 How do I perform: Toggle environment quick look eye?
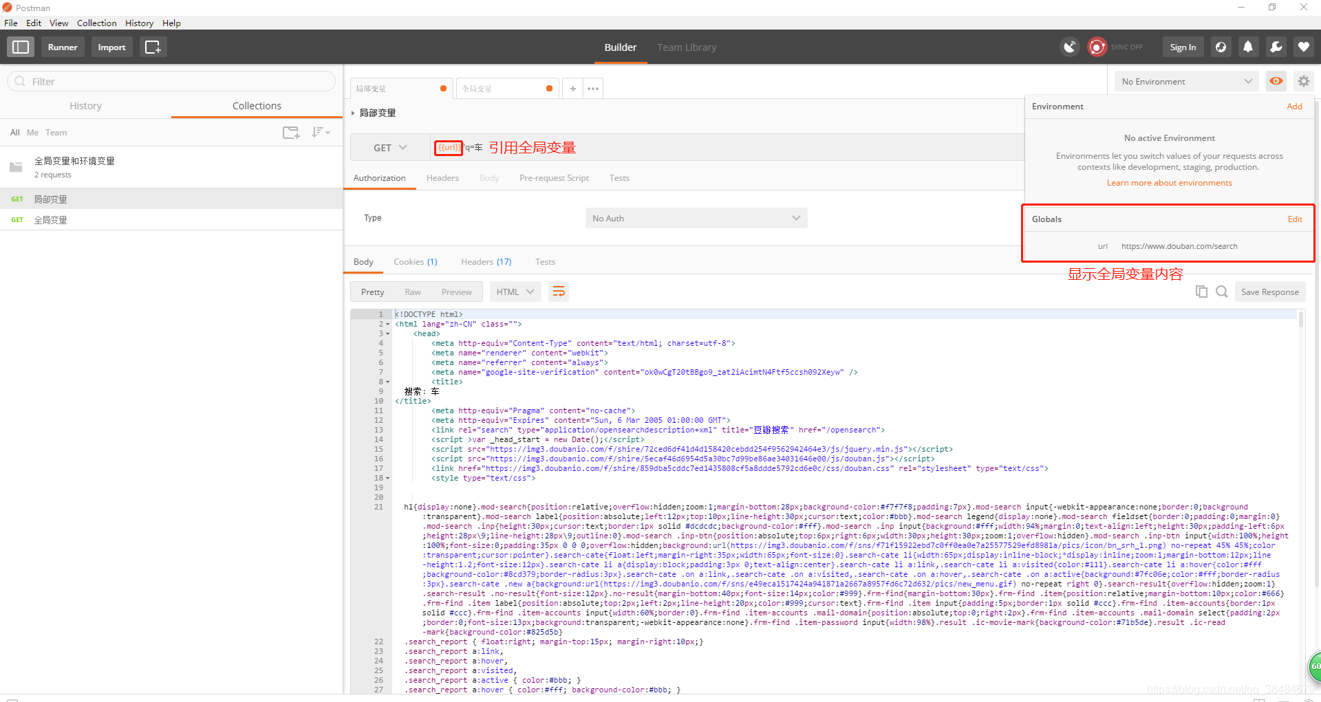(1276, 81)
